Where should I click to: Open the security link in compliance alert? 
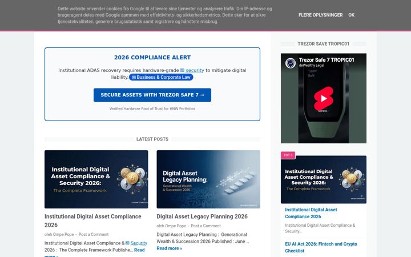pos(195,70)
